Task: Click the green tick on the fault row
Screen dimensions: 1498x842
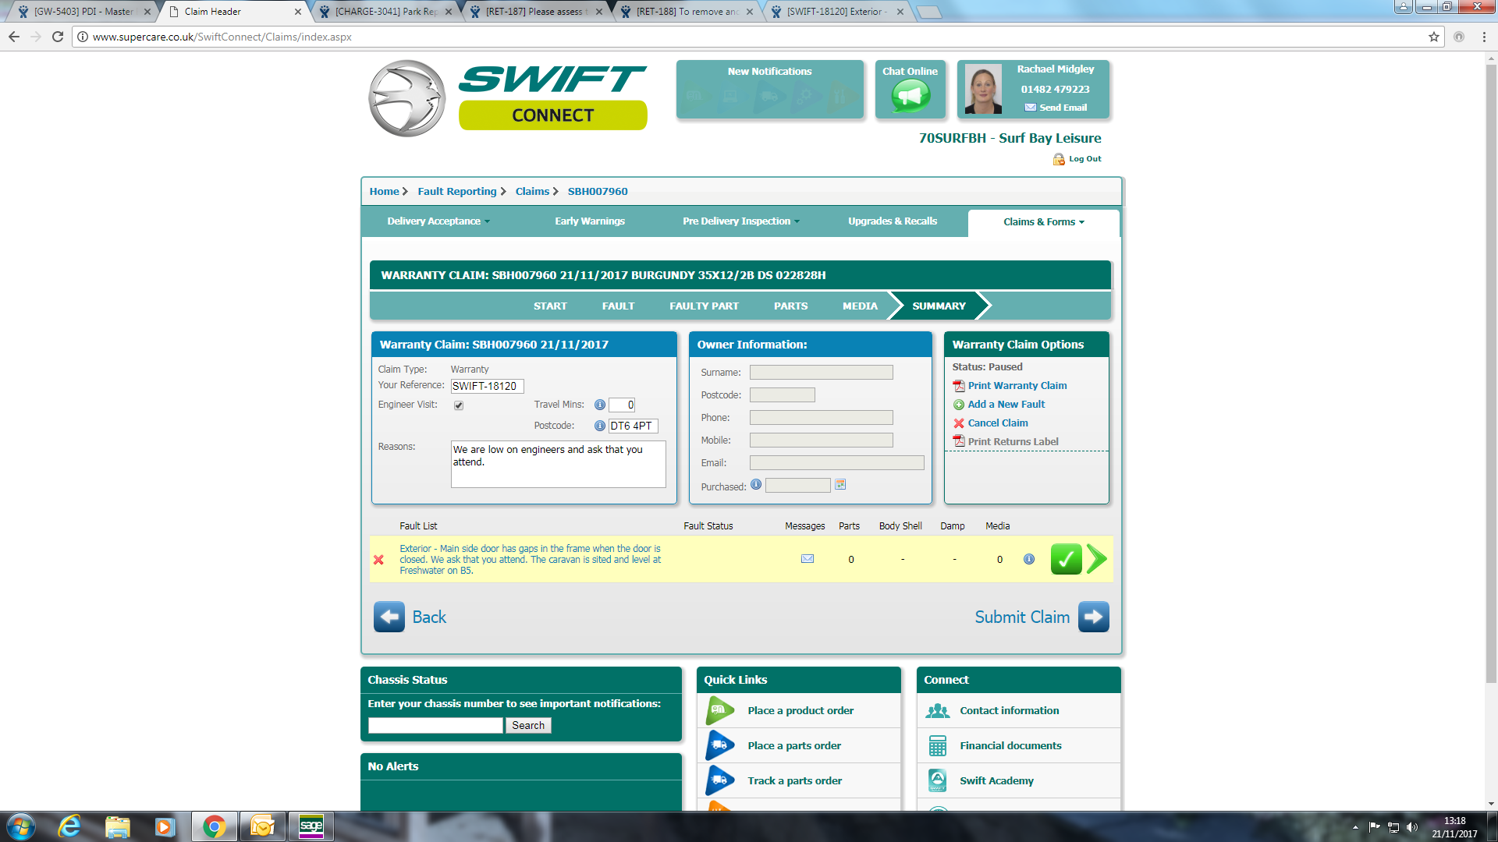Action: click(1066, 559)
